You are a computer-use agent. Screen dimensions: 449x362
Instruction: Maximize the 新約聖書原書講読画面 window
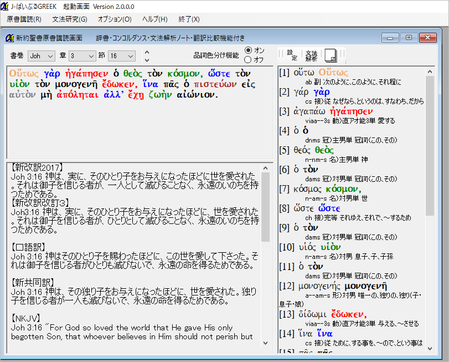409,38
